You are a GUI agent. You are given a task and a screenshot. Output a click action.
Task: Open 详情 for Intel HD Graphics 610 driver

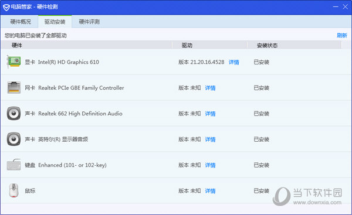point(233,62)
